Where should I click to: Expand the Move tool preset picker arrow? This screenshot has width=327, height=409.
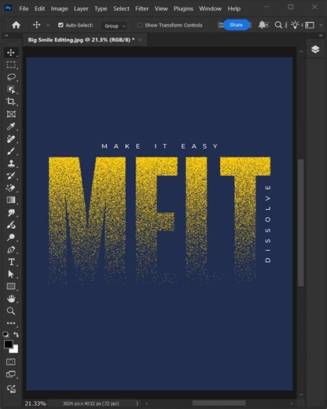click(48, 25)
